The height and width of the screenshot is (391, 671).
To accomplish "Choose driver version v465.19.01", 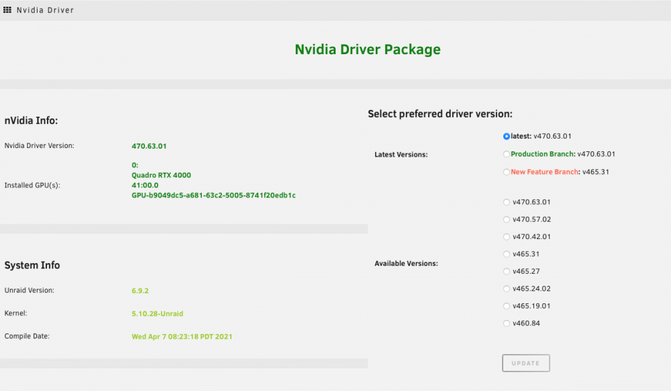I will 506,306.
